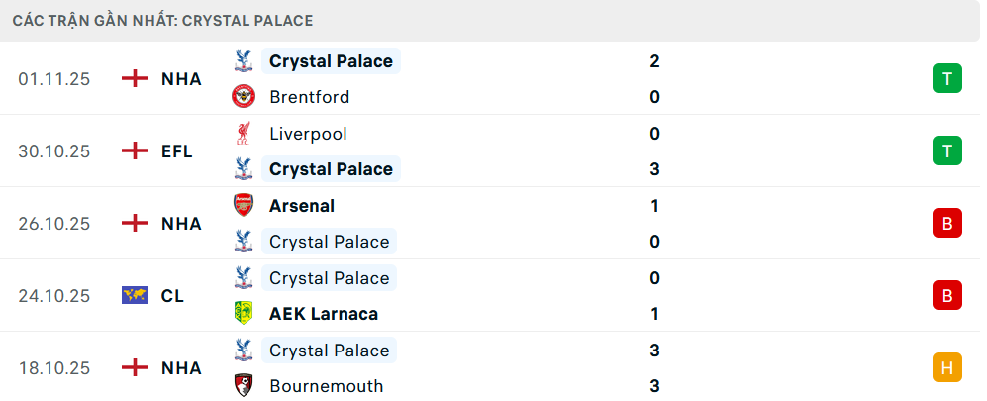This screenshot has height=401, width=987.
Task: Click the Liverpool club crest icon
Action: click(x=243, y=134)
